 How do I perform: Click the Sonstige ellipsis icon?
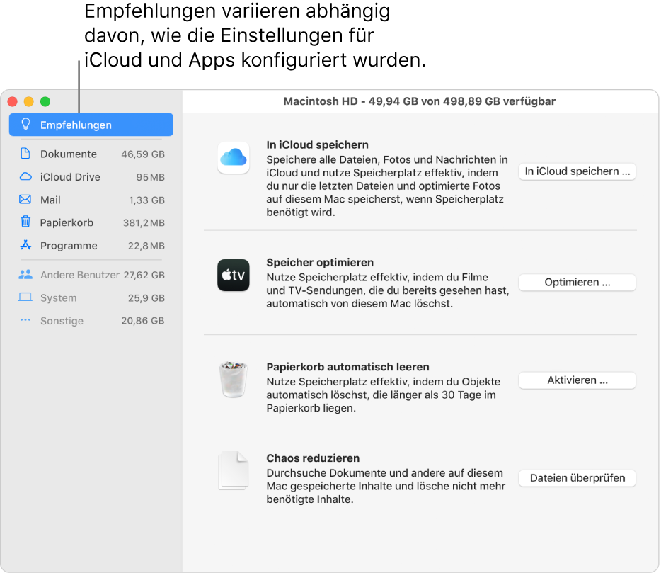tap(25, 320)
